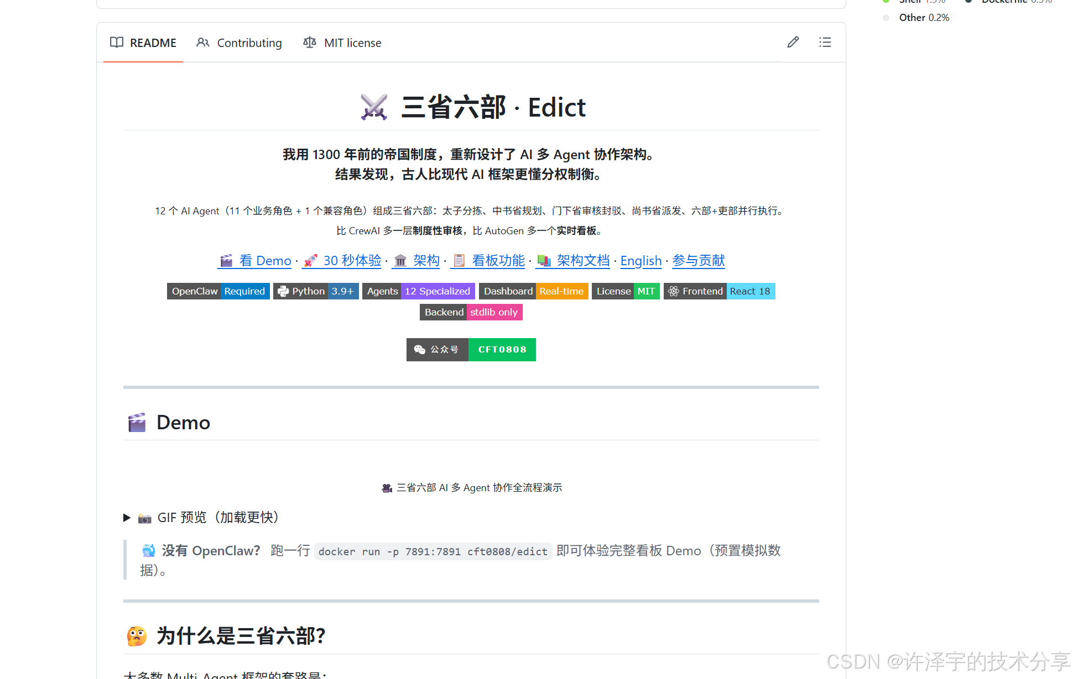Screen dimensions: 1073x679
Task: Open the README outline list icon
Action: click(x=825, y=43)
